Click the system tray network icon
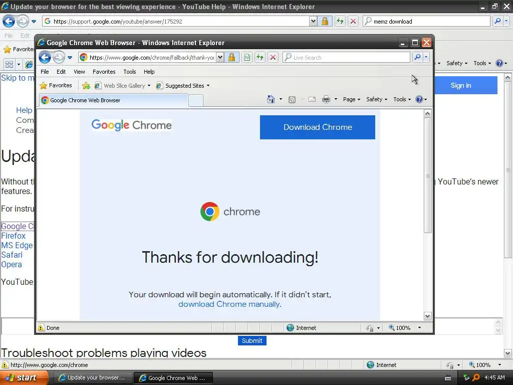The width and height of the screenshot is (513, 385). [466, 377]
